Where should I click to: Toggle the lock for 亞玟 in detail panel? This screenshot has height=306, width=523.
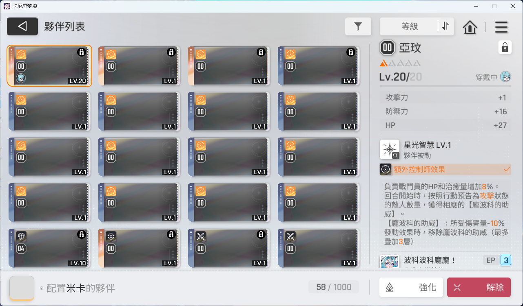(x=505, y=48)
